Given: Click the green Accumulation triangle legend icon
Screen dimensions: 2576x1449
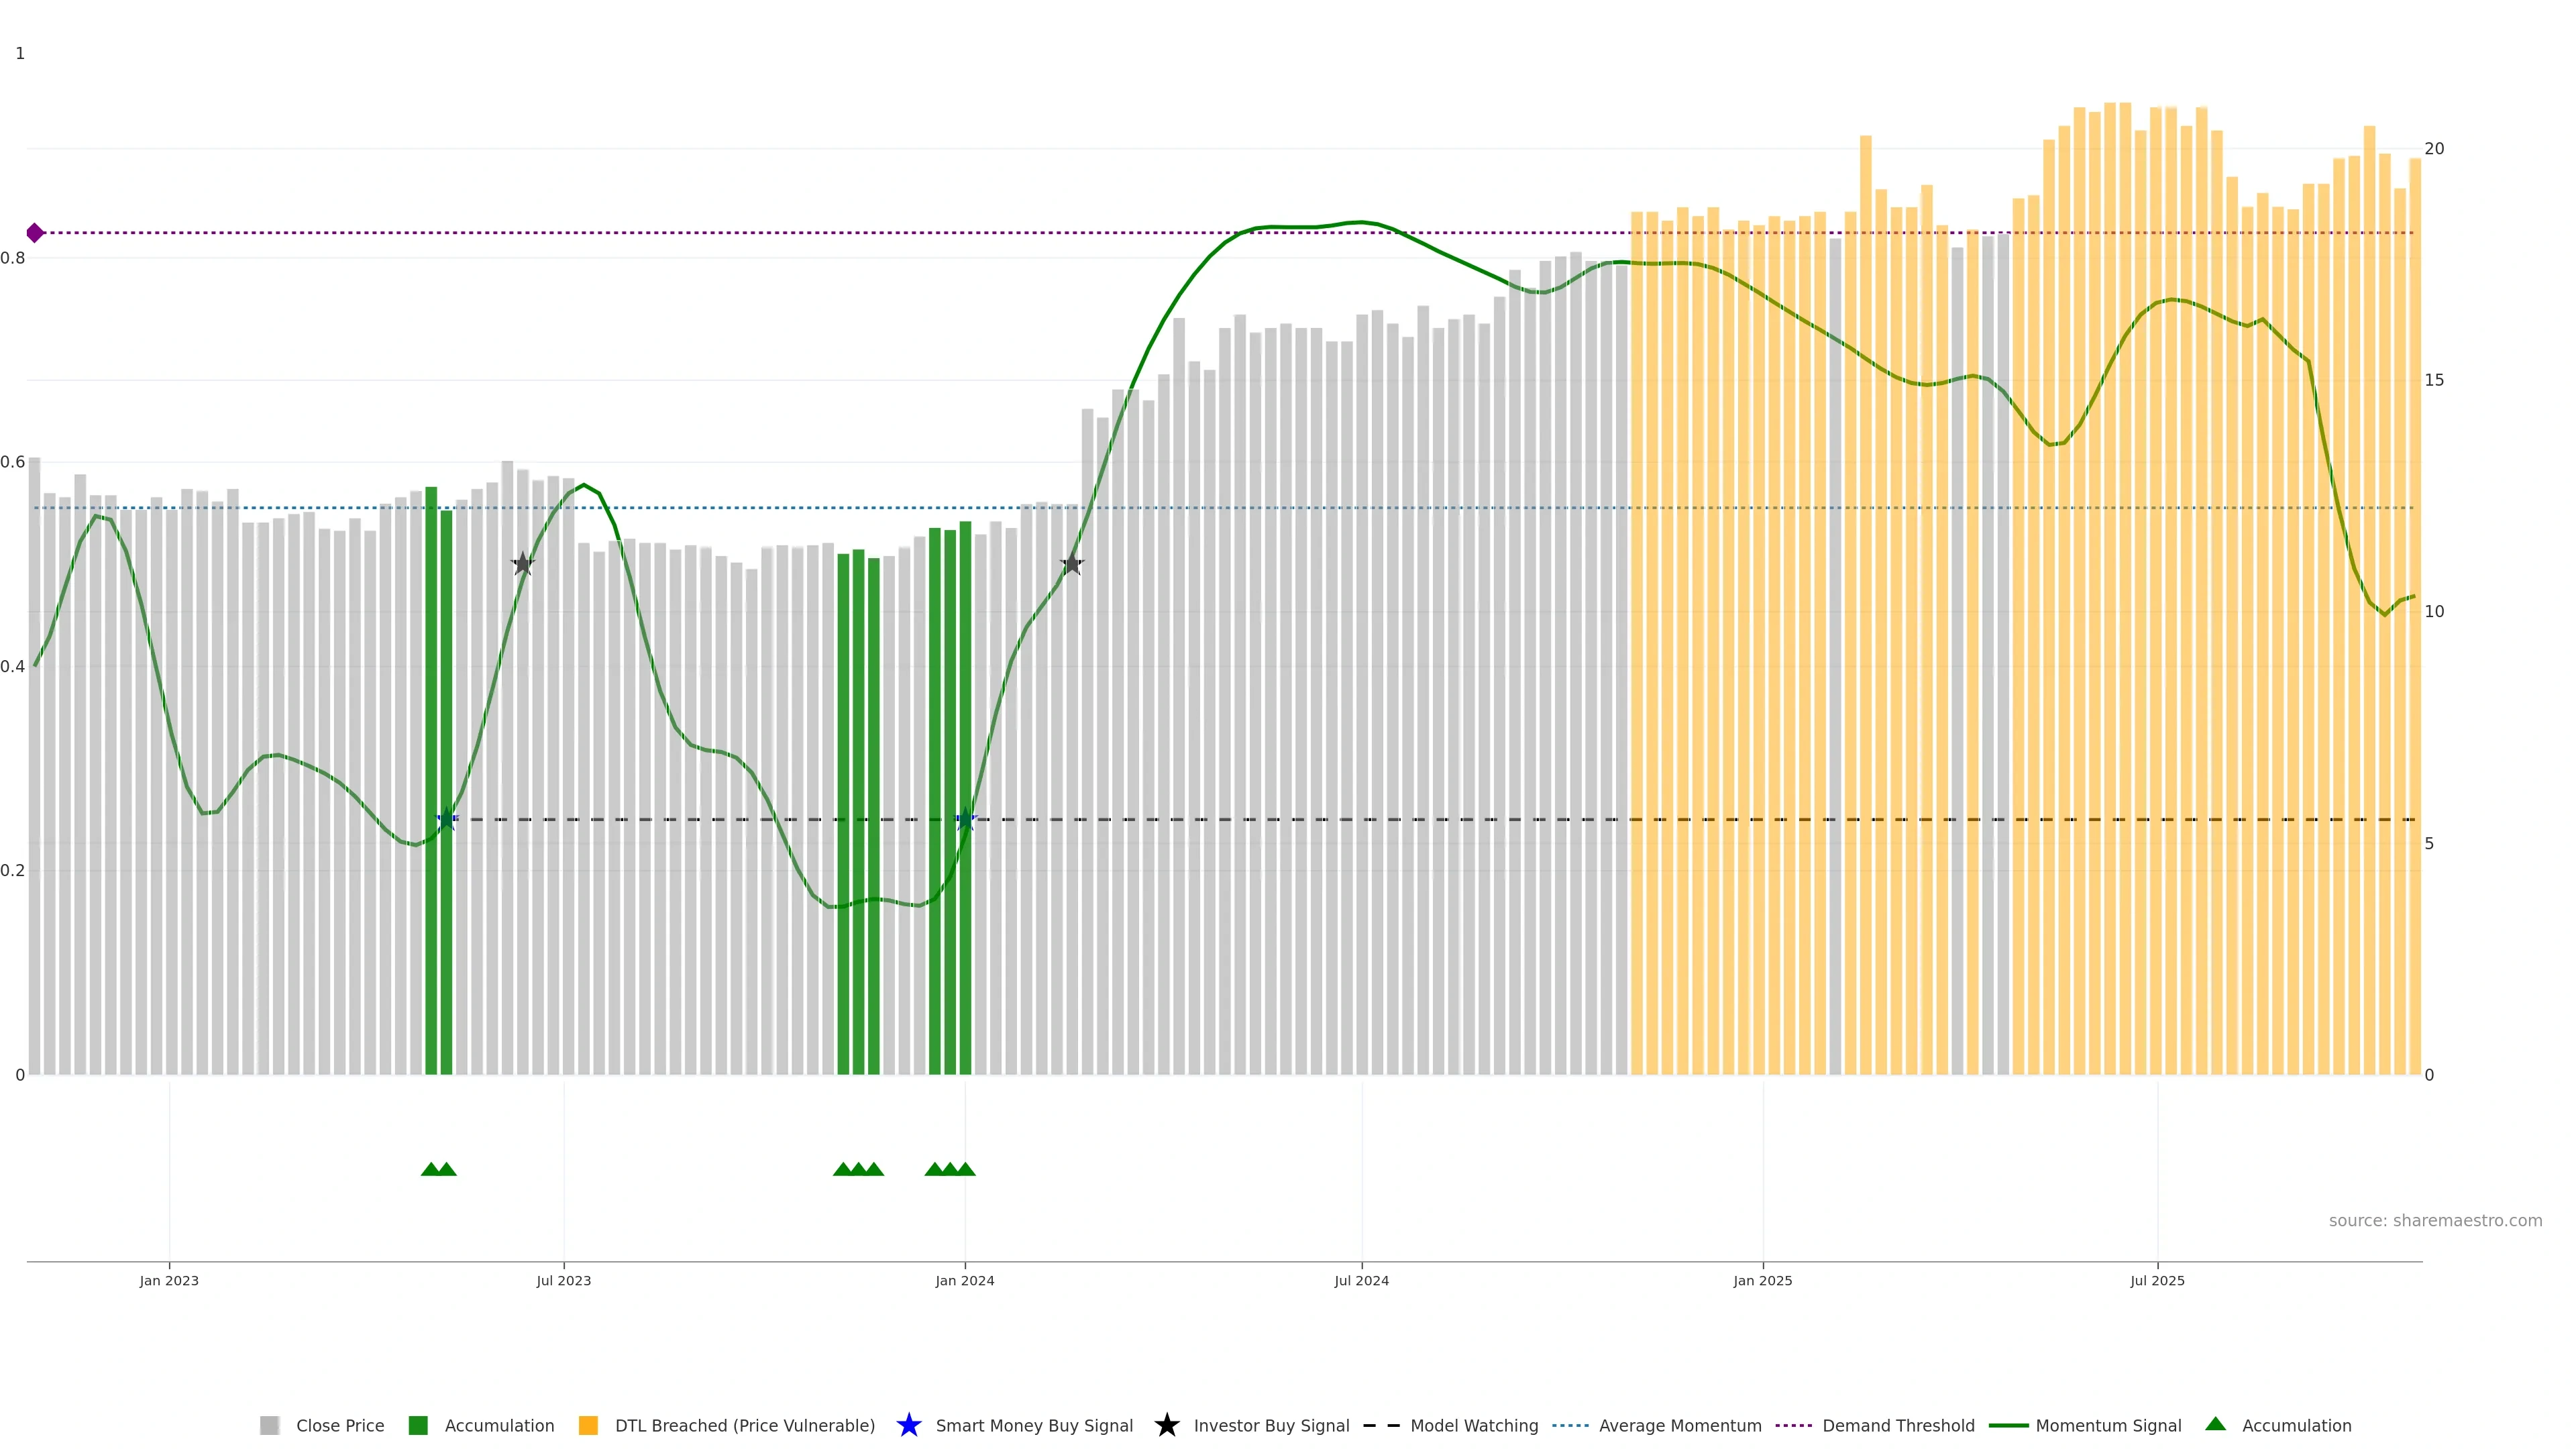Looking at the screenshot, I should coord(2215,1424).
